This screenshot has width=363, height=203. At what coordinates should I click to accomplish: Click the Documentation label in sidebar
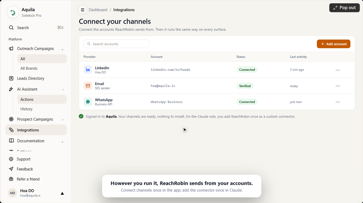click(x=30, y=141)
